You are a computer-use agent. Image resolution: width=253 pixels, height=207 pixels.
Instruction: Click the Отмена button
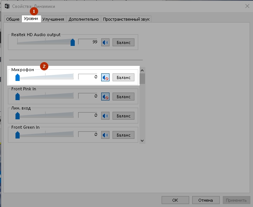click(x=205, y=200)
